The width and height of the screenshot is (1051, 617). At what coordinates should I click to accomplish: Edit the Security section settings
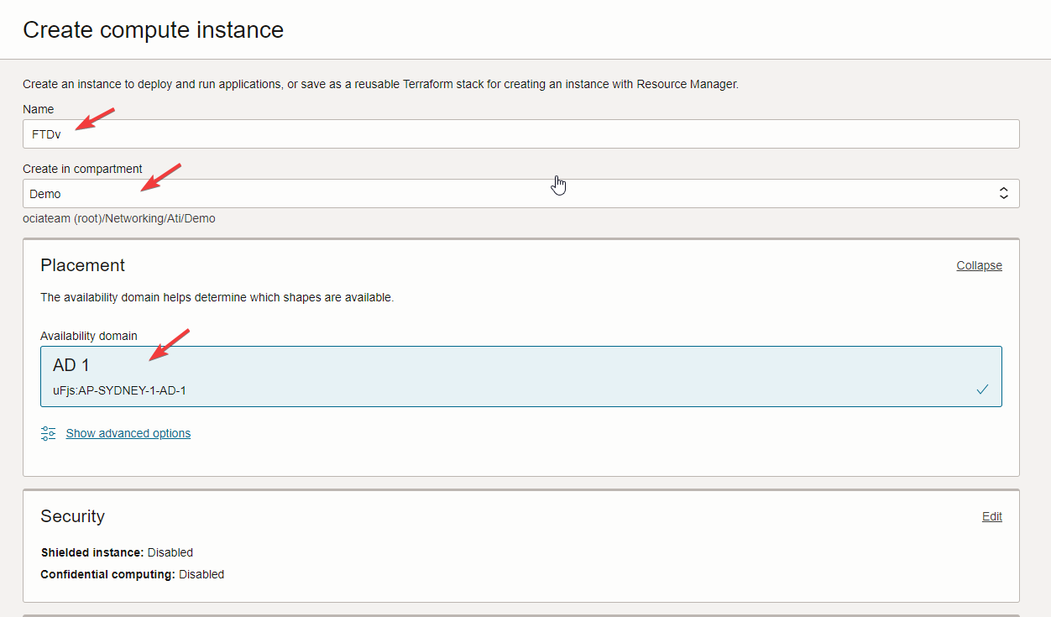pos(991,516)
